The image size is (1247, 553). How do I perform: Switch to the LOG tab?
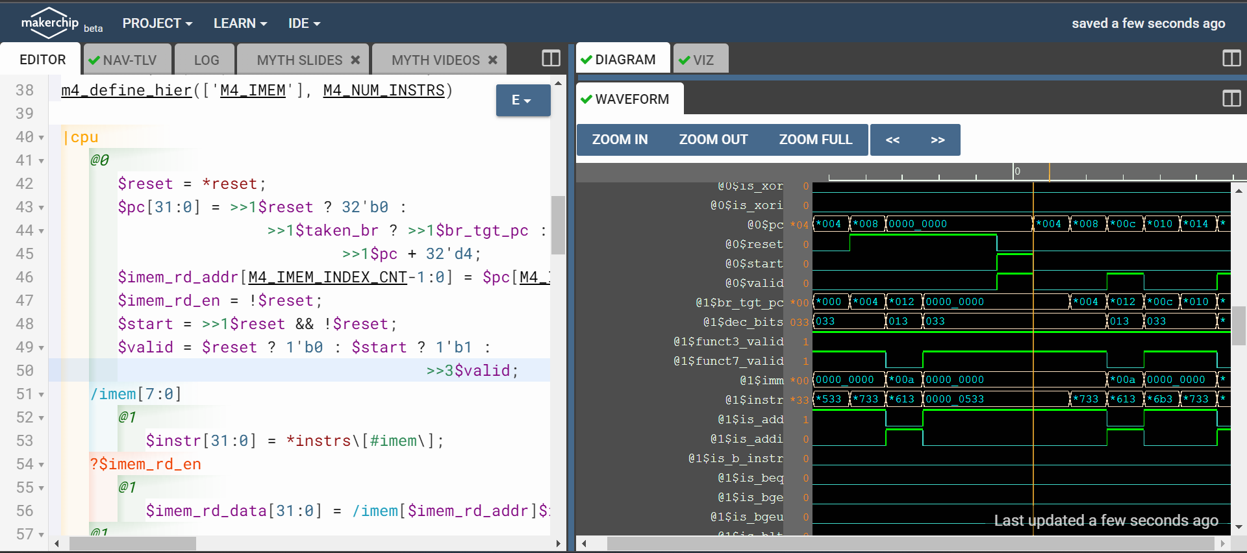pyautogui.click(x=206, y=60)
